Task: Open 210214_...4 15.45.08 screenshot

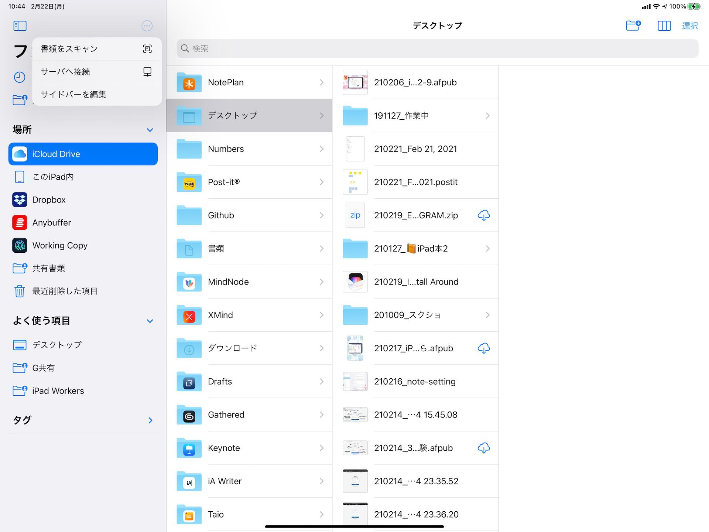Action: point(415,415)
